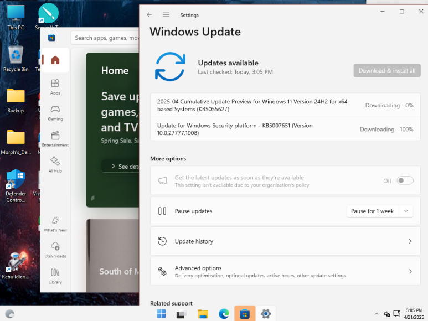The height and width of the screenshot is (321, 428).
Task: Click the Advanced options gears icon
Action: 162,271
